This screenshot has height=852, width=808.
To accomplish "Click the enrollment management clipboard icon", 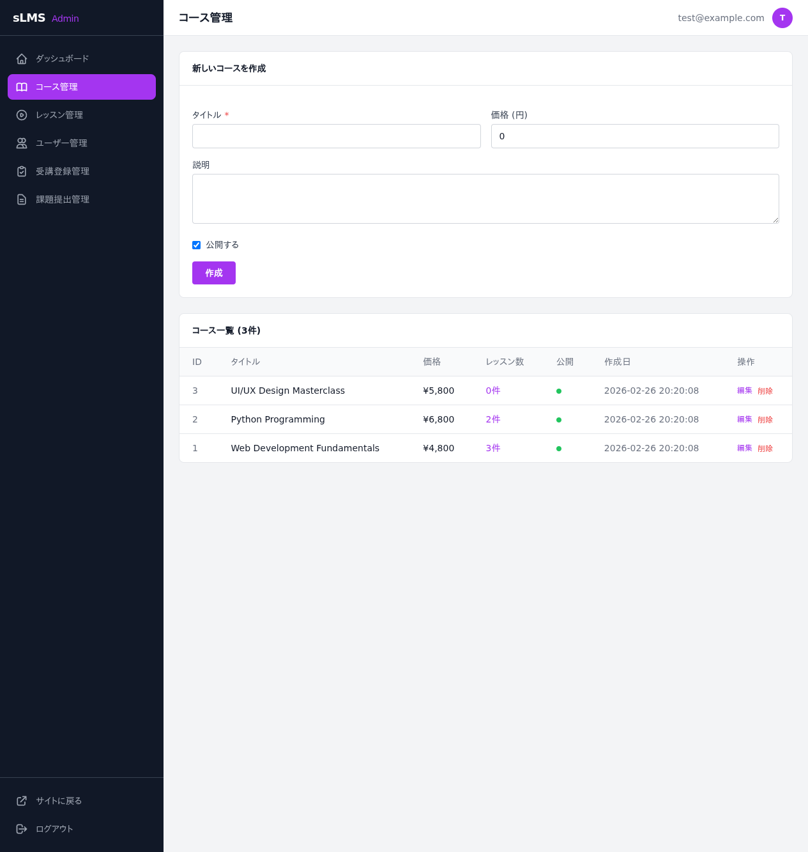I will pos(22,171).
